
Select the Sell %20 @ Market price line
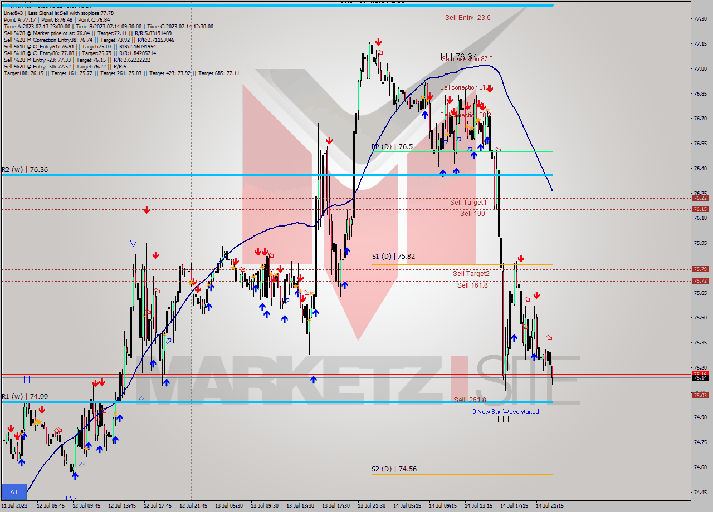pos(87,33)
